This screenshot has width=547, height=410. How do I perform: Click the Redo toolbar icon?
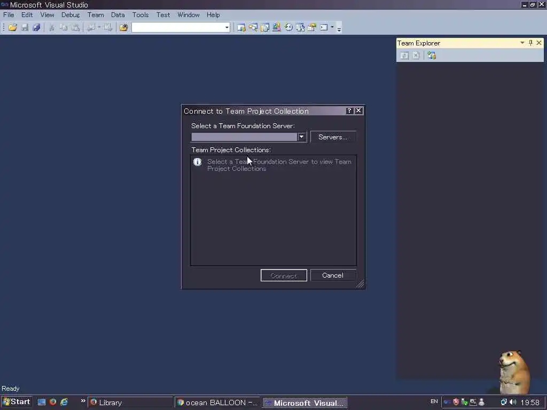coord(108,27)
